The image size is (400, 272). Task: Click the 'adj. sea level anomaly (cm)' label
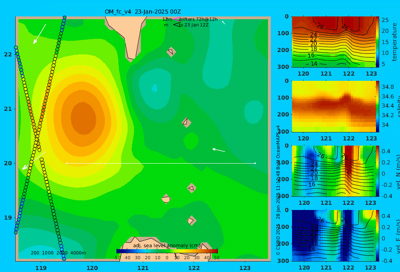point(167,246)
